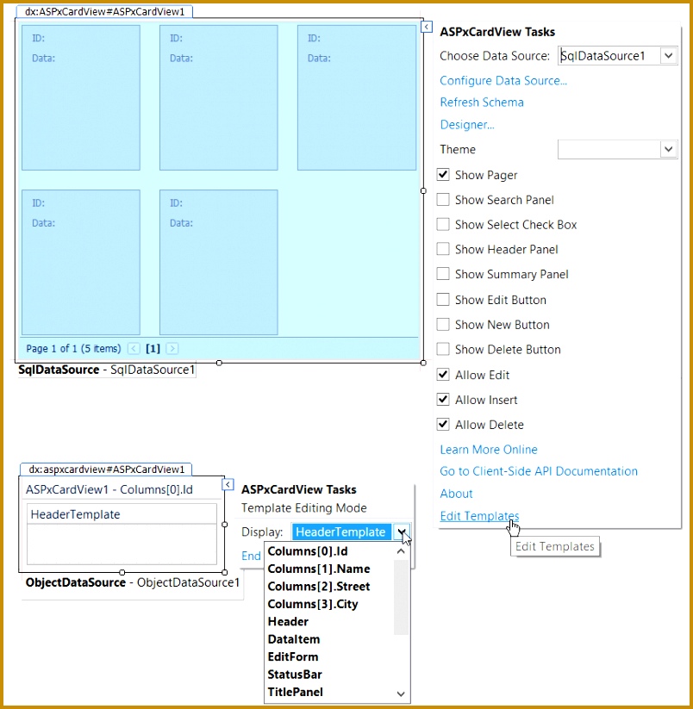Click the template list scrollbar down arrow
693x709 pixels.
[401, 693]
